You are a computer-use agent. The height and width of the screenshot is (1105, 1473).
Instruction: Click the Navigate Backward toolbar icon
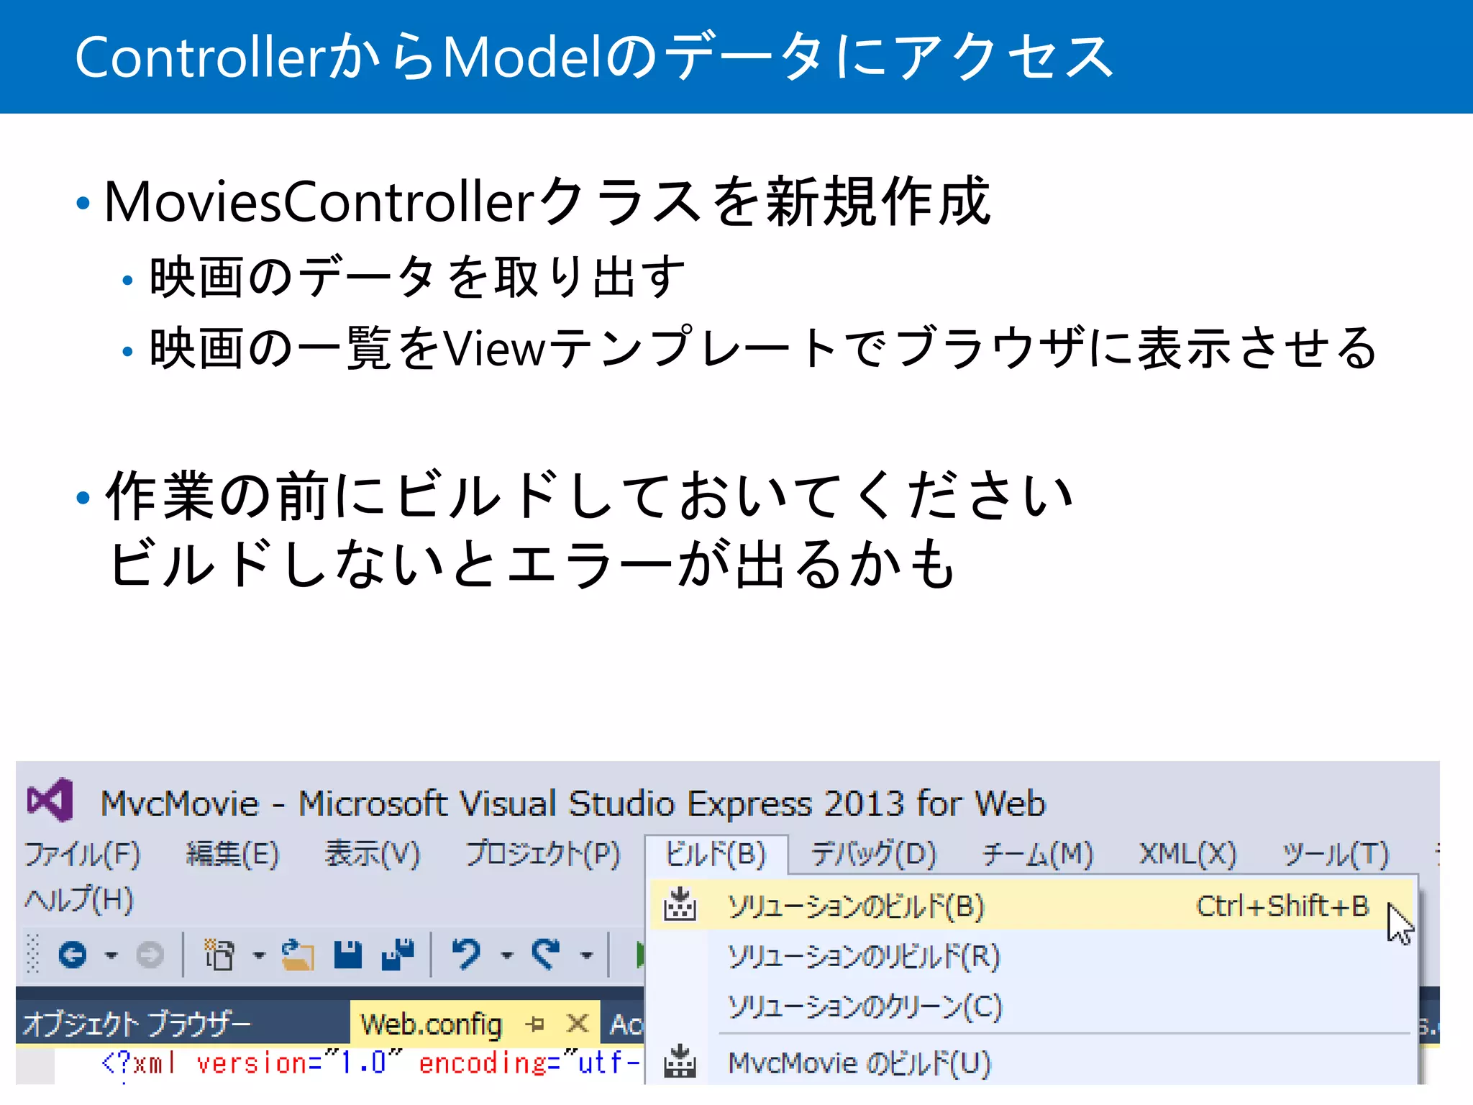coord(72,955)
